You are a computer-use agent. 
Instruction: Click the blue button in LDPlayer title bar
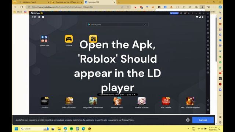(x=174, y=13)
